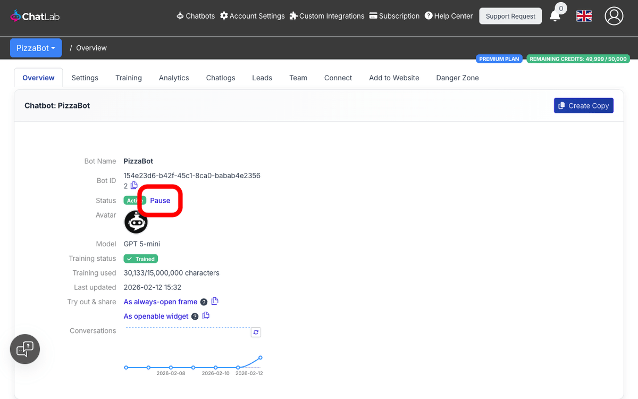Open the Help Center from top navigation
638x399 pixels.
tap(449, 16)
